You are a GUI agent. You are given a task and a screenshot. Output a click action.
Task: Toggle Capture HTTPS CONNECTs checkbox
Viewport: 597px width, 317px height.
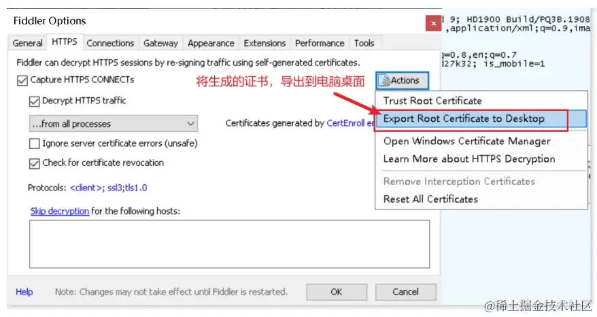(x=22, y=80)
